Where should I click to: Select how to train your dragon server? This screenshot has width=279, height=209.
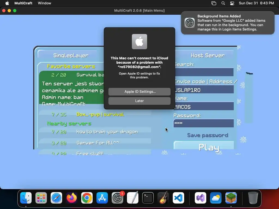pos(95,132)
